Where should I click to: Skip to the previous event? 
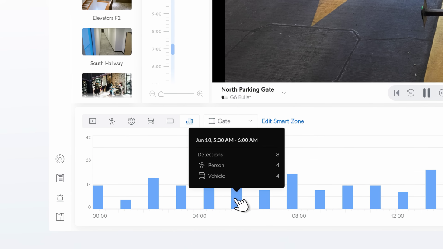point(396,93)
